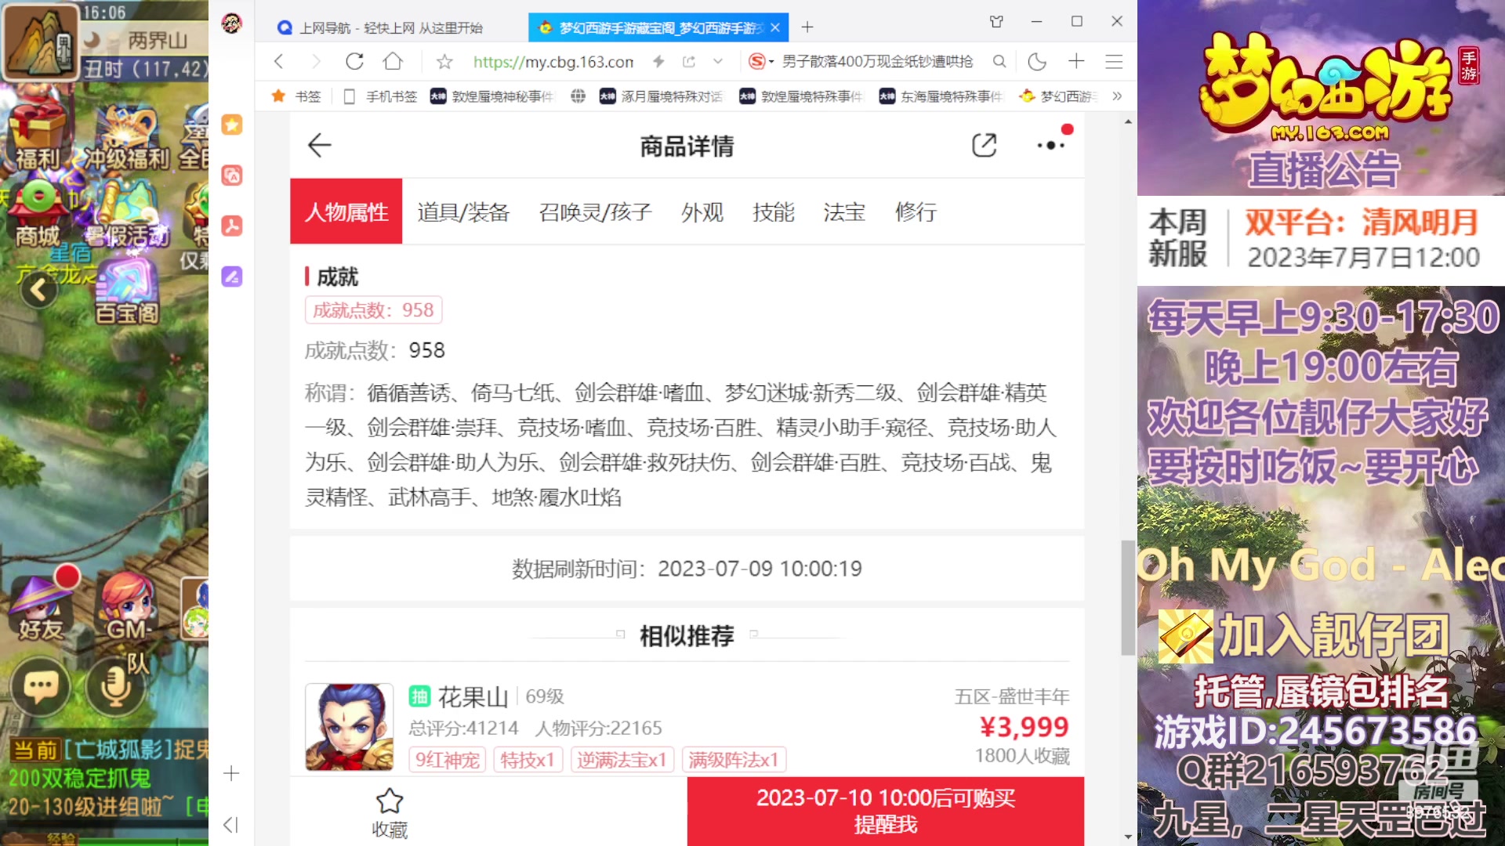Click the globe bookmark icon
The image size is (1505, 846).
pyautogui.click(x=578, y=96)
